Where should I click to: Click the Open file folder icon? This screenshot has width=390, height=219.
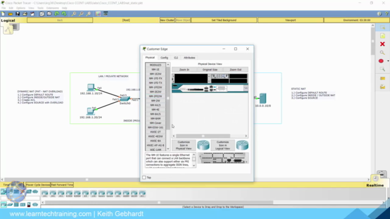pos(10,14)
